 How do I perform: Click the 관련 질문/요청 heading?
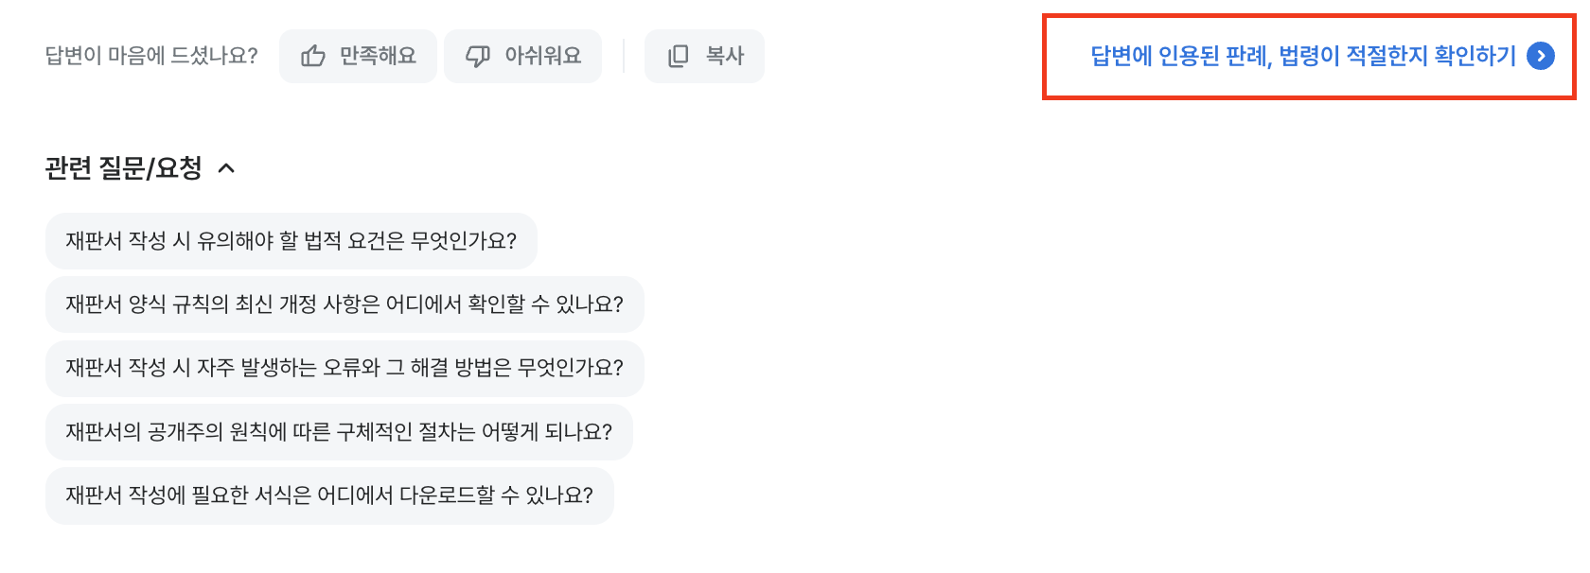pyautogui.click(x=123, y=168)
